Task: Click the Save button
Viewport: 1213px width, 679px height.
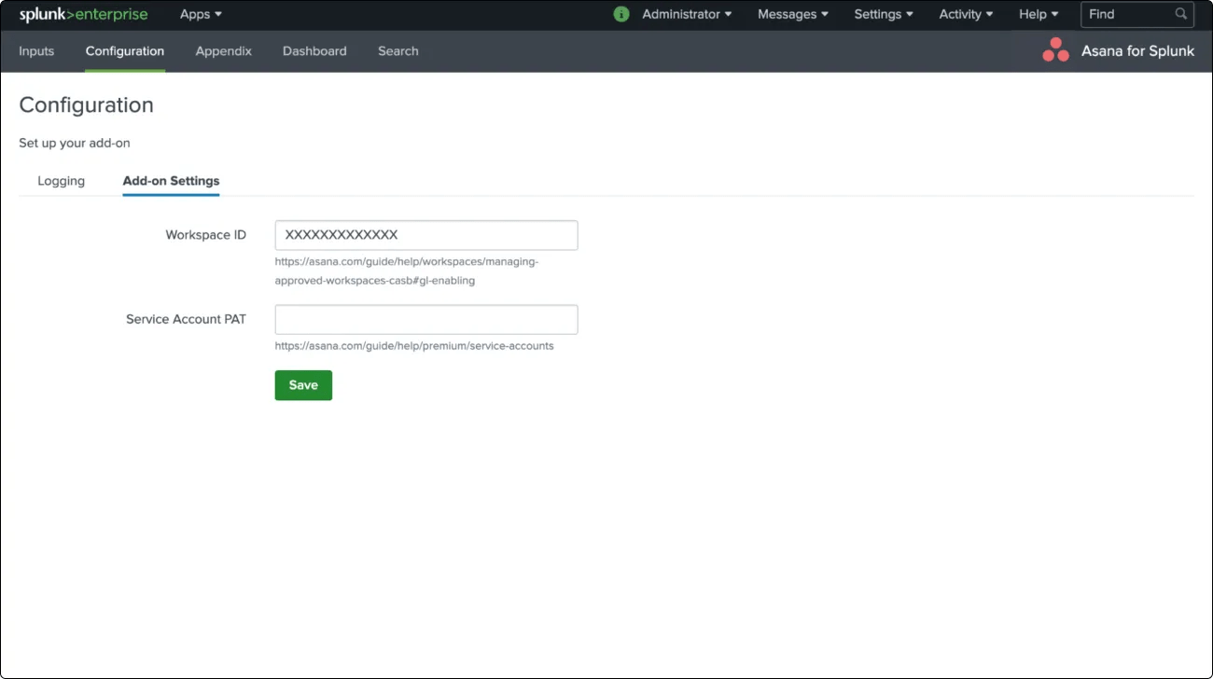Action: point(302,384)
